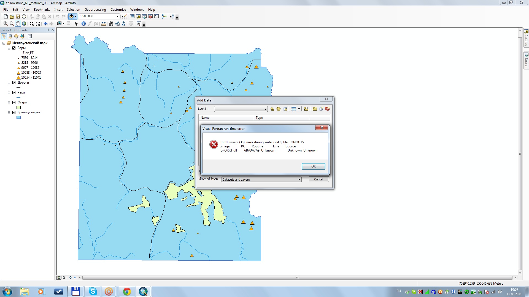Open the map scale 1:500 000 dropdown

click(x=117, y=16)
